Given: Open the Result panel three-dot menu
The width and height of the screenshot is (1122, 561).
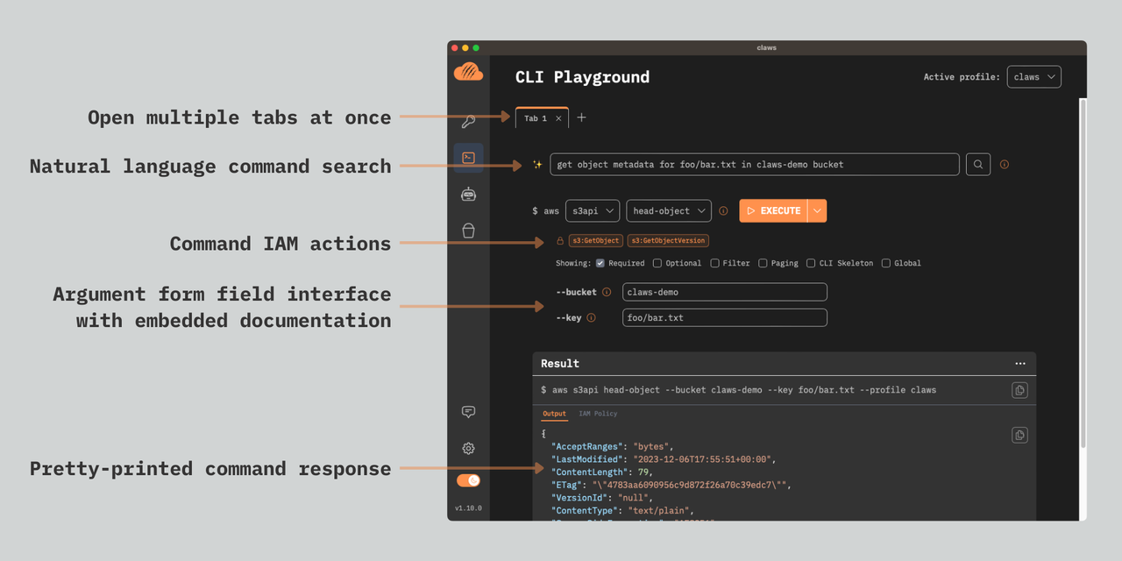Looking at the screenshot, I should 1020,363.
